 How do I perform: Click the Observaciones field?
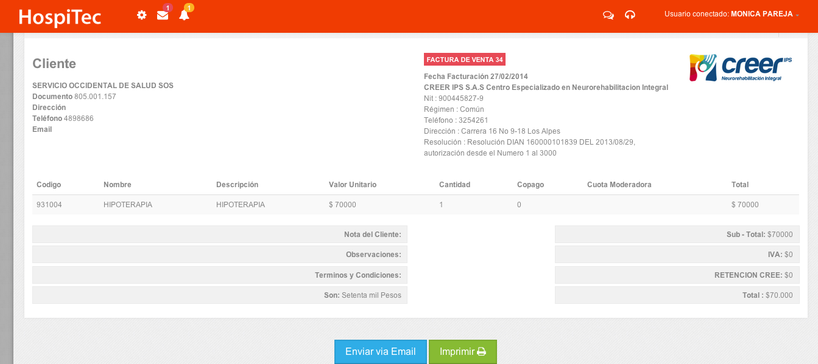[x=219, y=255]
